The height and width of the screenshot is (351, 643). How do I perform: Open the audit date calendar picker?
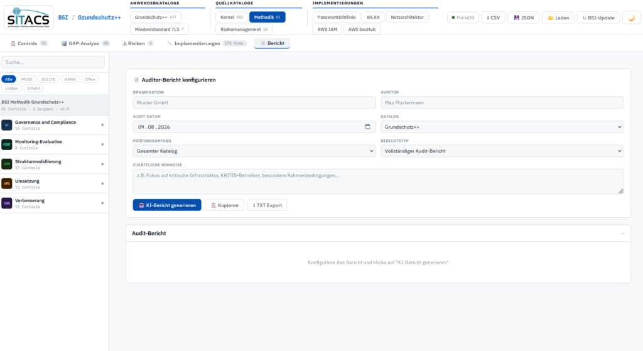pyautogui.click(x=367, y=127)
